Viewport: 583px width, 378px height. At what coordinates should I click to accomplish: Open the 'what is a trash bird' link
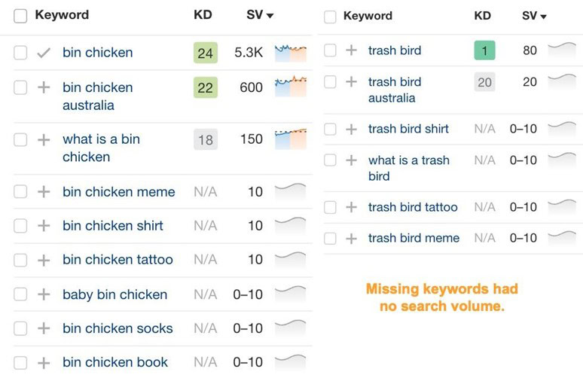409,168
